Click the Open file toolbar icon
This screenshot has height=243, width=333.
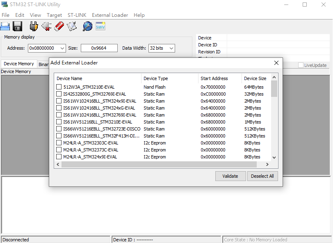pyautogui.click(x=5, y=27)
